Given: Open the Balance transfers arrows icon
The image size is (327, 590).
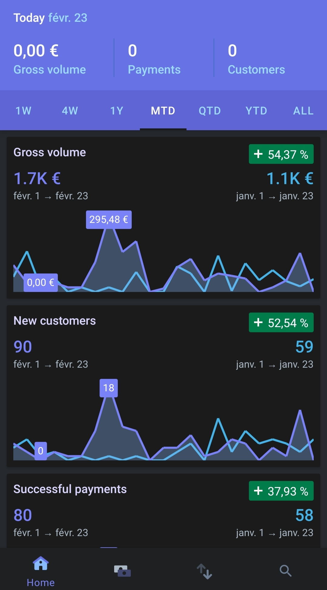Looking at the screenshot, I should [x=204, y=571].
